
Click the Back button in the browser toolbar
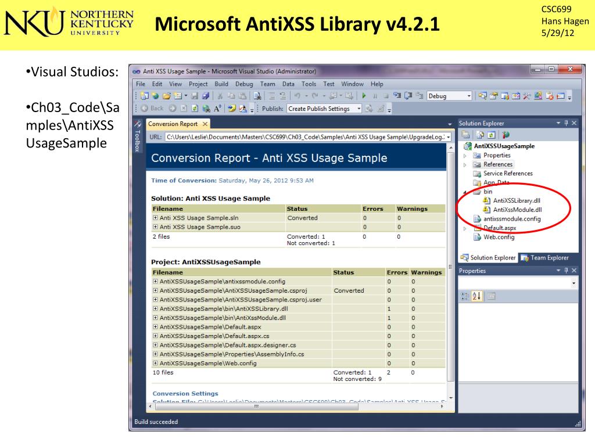[x=152, y=109]
